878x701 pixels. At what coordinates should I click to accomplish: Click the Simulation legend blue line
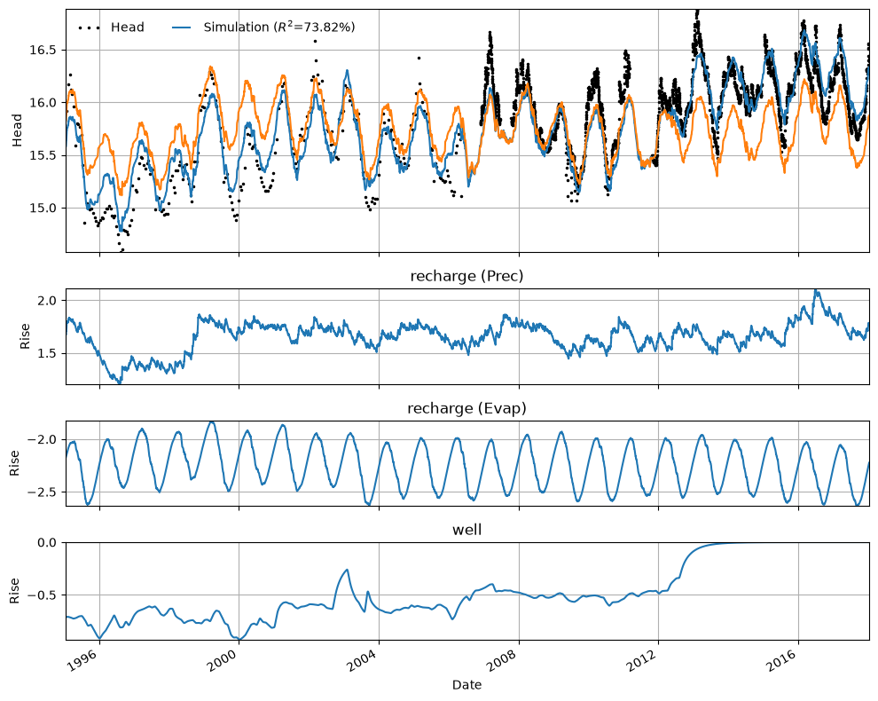coord(180,28)
